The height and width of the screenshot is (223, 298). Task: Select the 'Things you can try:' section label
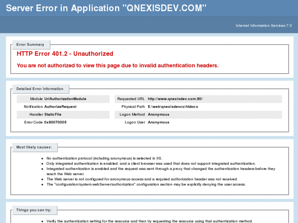click(34, 210)
